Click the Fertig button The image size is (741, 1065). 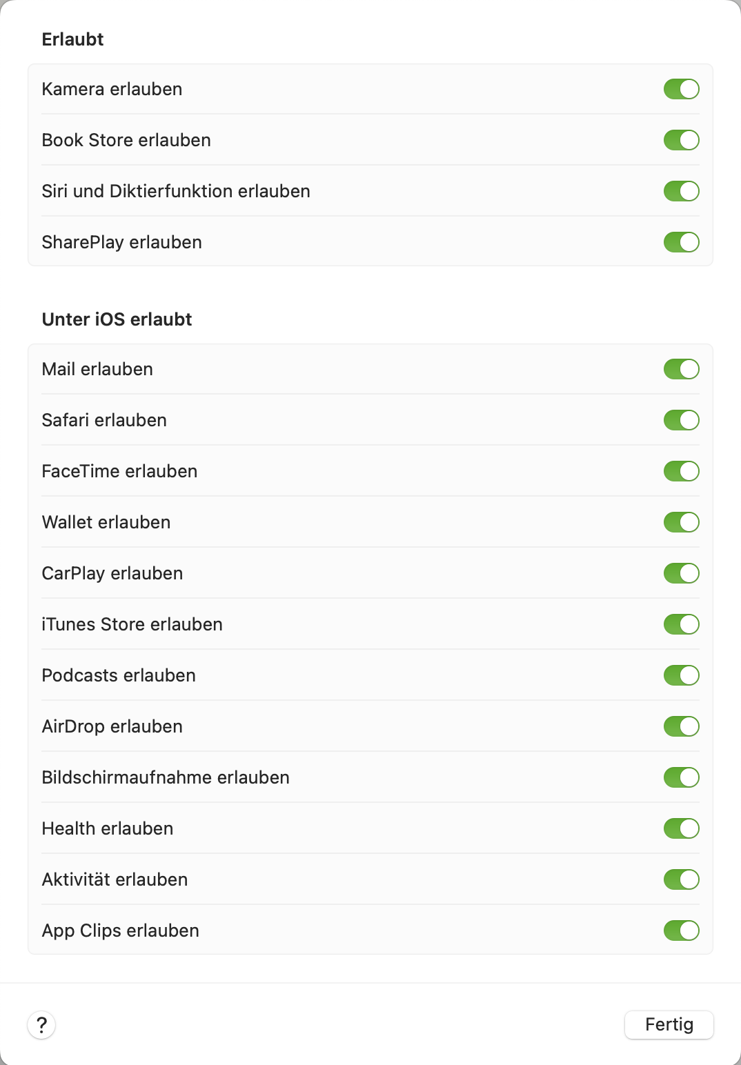coord(669,1024)
